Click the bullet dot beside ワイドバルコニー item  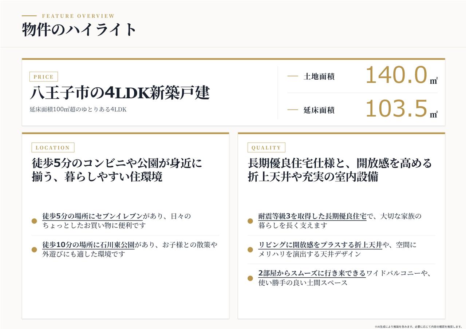click(x=250, y=278)
